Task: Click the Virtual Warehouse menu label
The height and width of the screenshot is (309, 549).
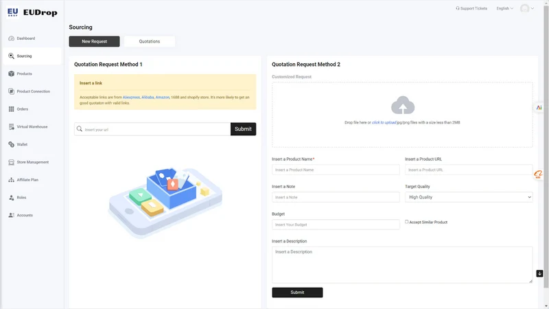Action: click(x=32, y=127)
